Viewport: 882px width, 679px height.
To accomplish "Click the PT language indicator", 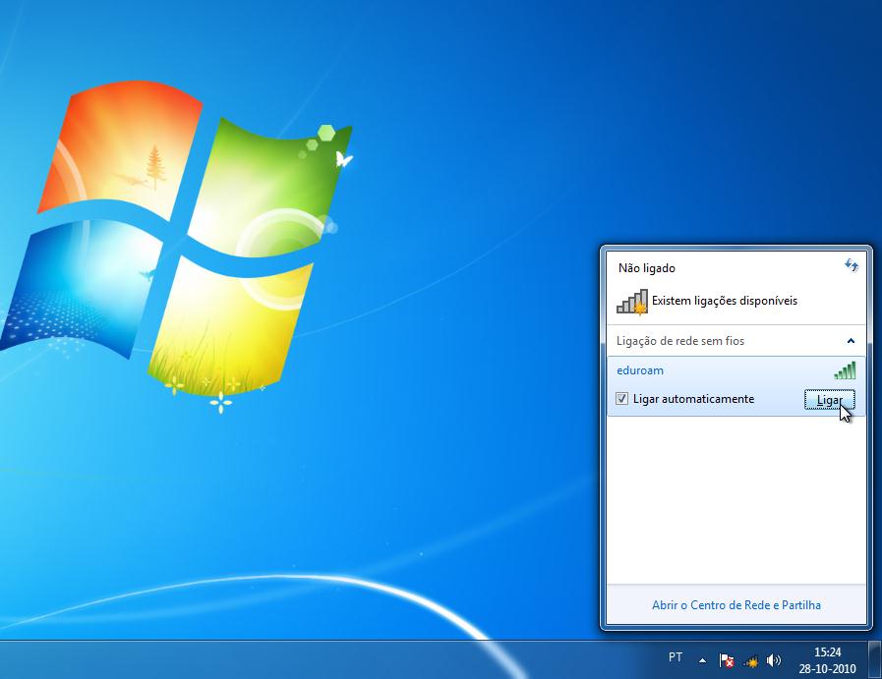I will tap(675, 657).
